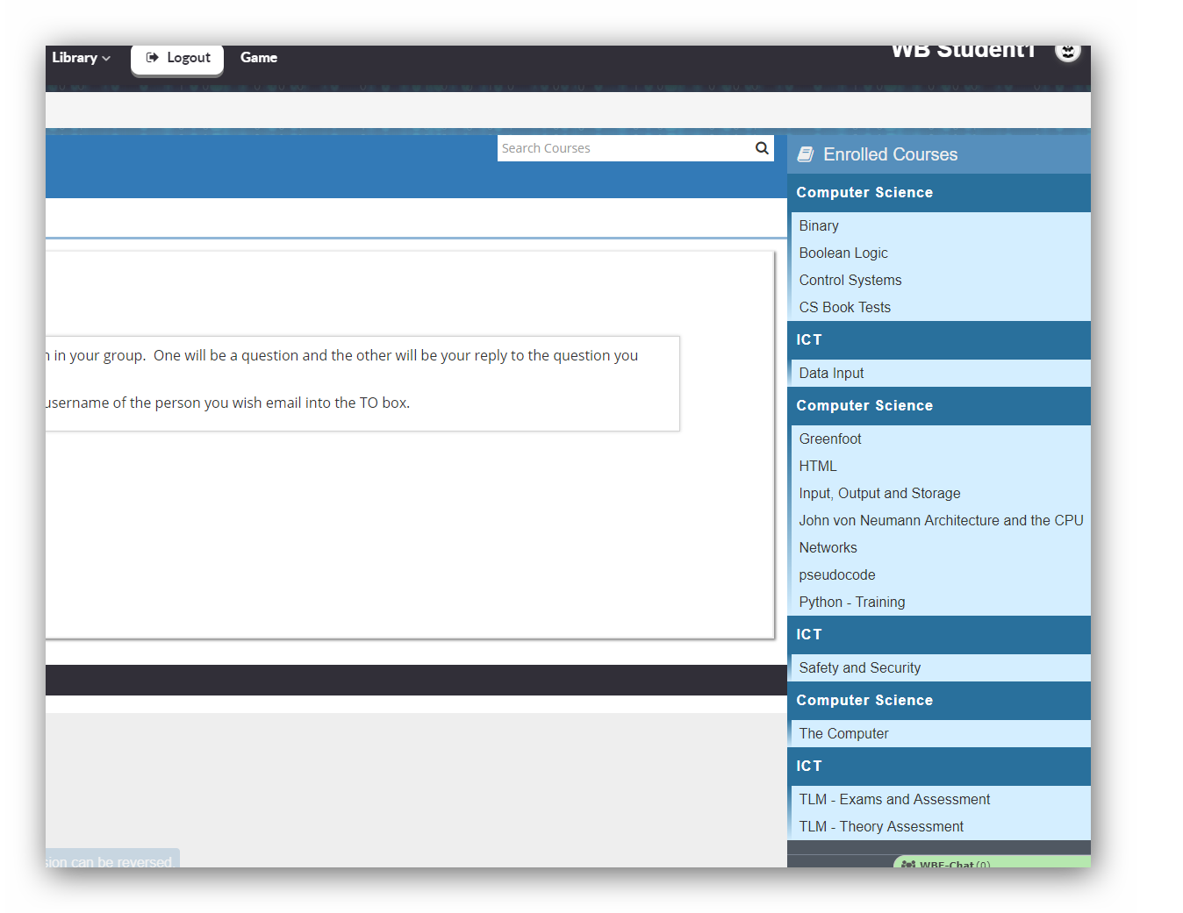Go to the Networks course
Screen dimensions: 1183x913
click(828, 548)
